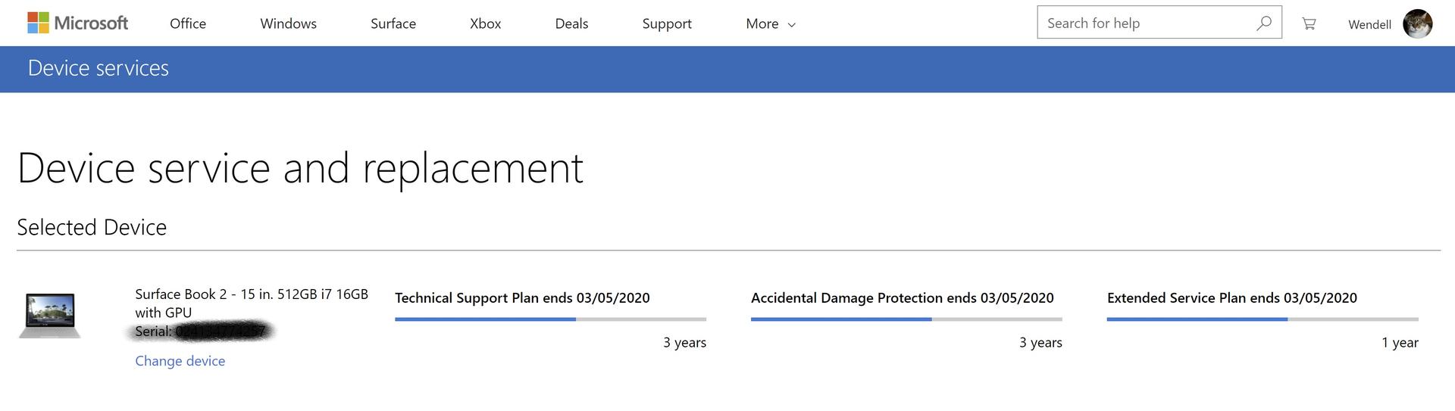
Task: Click the Change device link
Action: tap(180, 361)
